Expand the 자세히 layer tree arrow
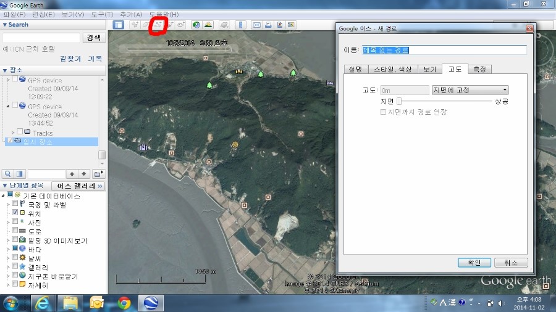This screenshot has height=312, width=556. 8,285
